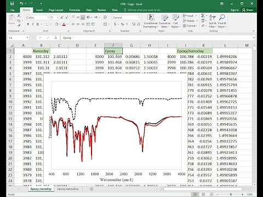Click the Fill Color paint bucket
The height and width of the screenshot is (197, 263).
[56, 24]
